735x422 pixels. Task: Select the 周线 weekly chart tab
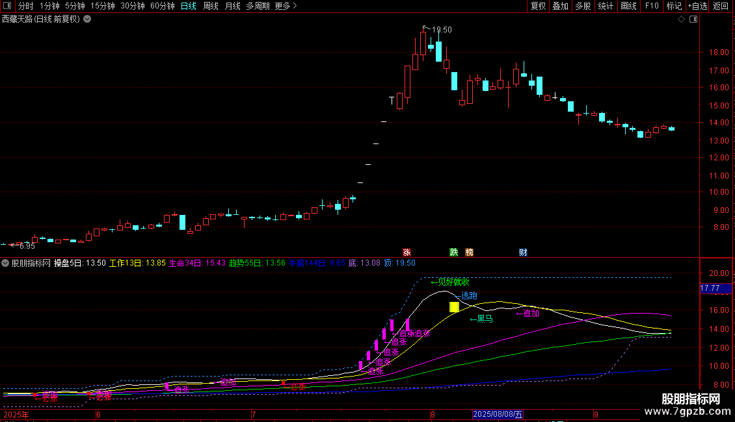(x=211, y=6)
